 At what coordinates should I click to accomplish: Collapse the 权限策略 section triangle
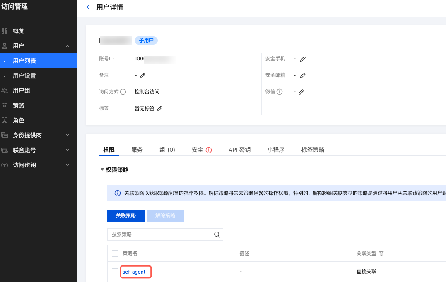[102, 170]
